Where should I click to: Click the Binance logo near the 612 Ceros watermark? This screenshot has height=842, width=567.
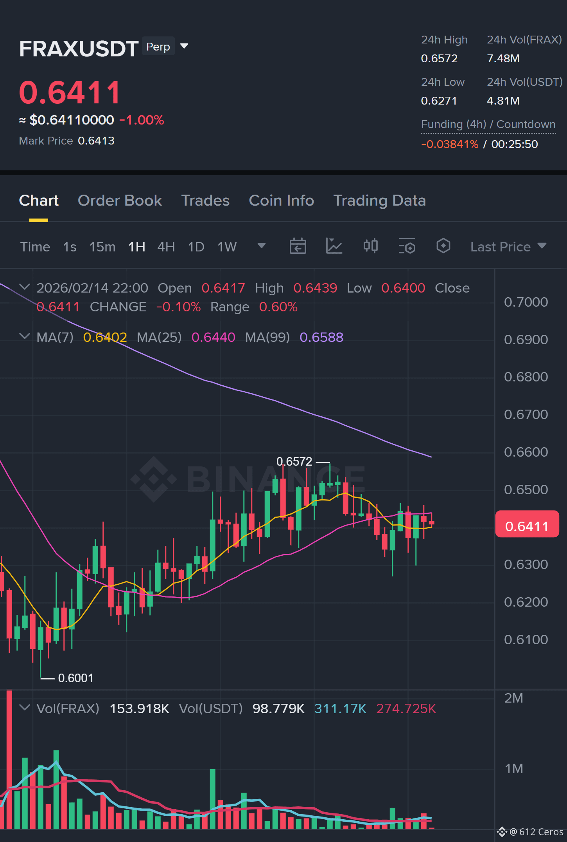502,831
